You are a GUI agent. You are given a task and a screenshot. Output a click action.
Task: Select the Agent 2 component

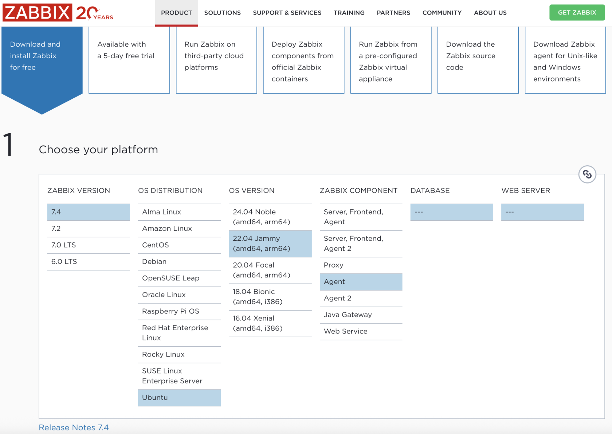[361, 298]
